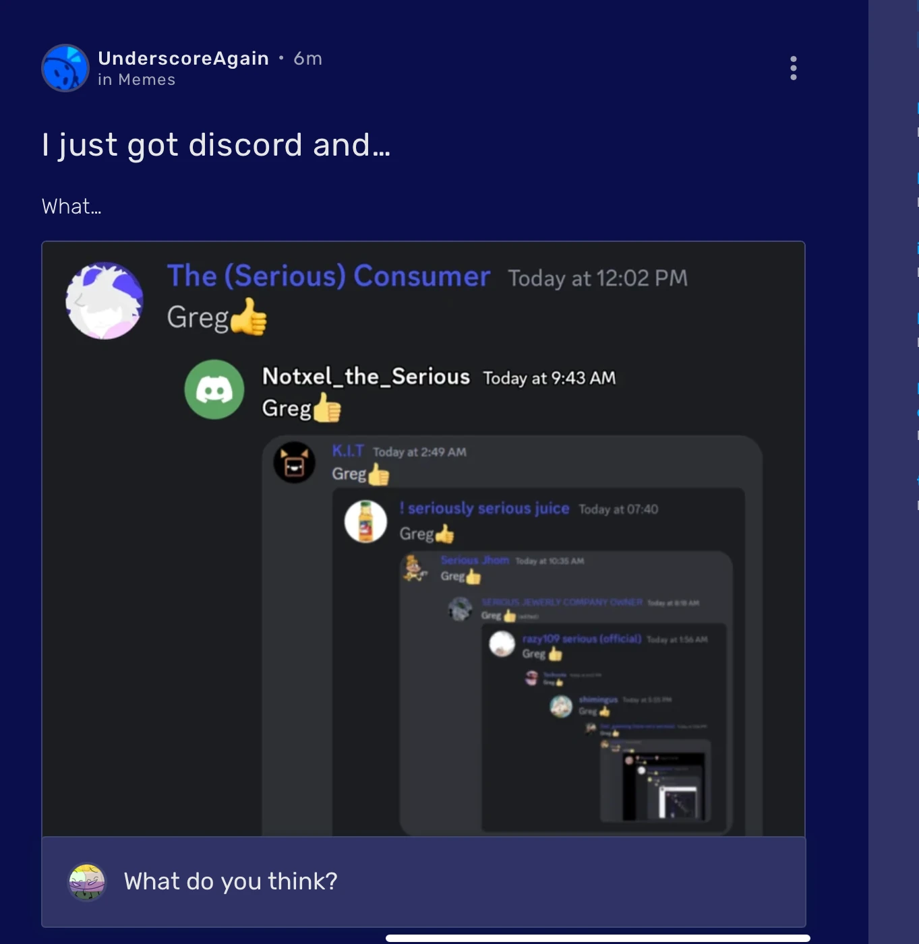This screenshot has width=919, height=944.
Task: Click the white horizontal scrollbar at bottom
Action: pos(598,938)
